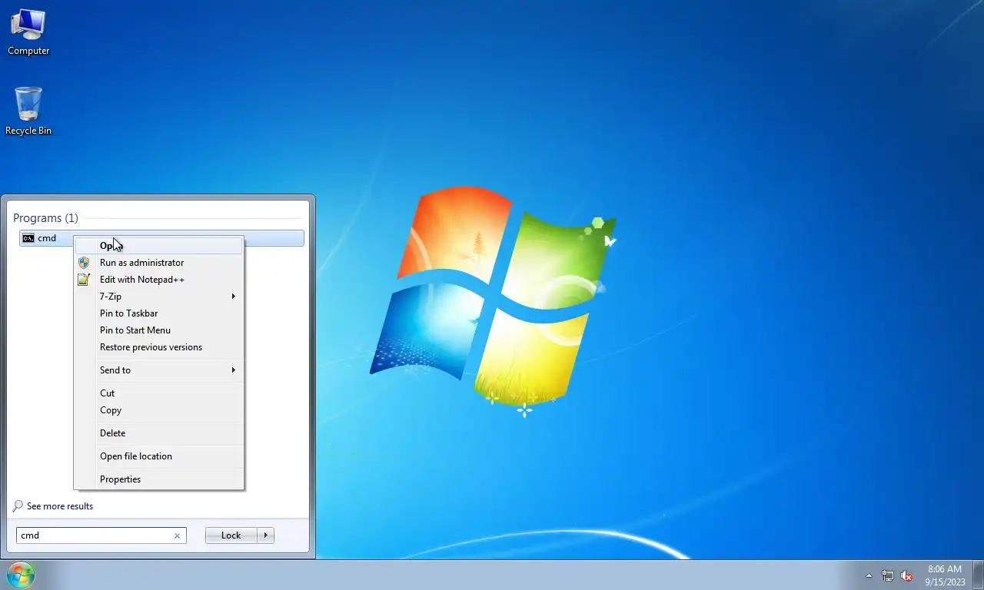Select Pin to Start Menu
Viewport: 984px width, 590px height.
click(159, 330)
